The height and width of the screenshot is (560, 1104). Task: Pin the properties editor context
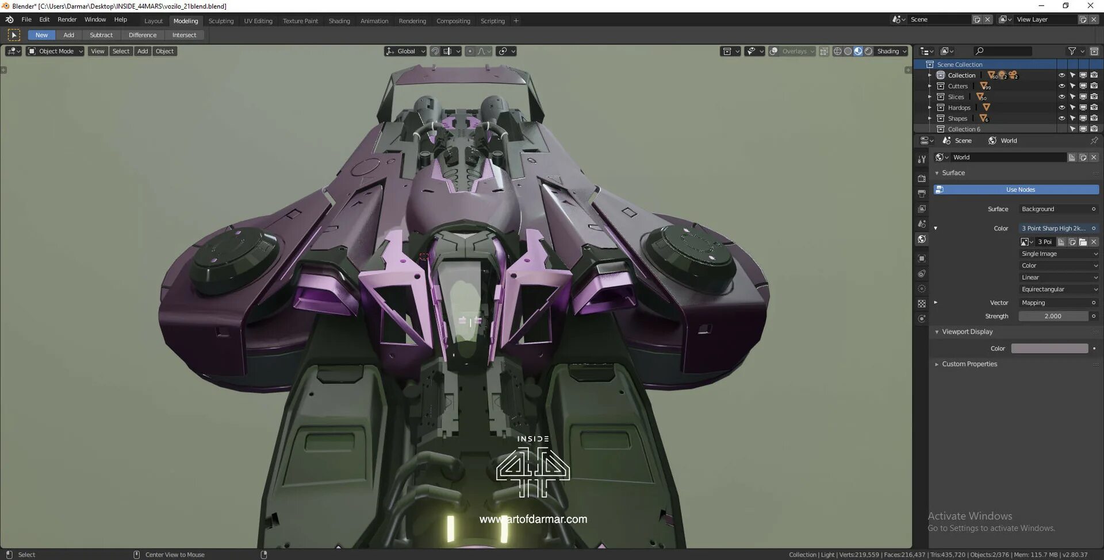click(x=1094, y=141)
